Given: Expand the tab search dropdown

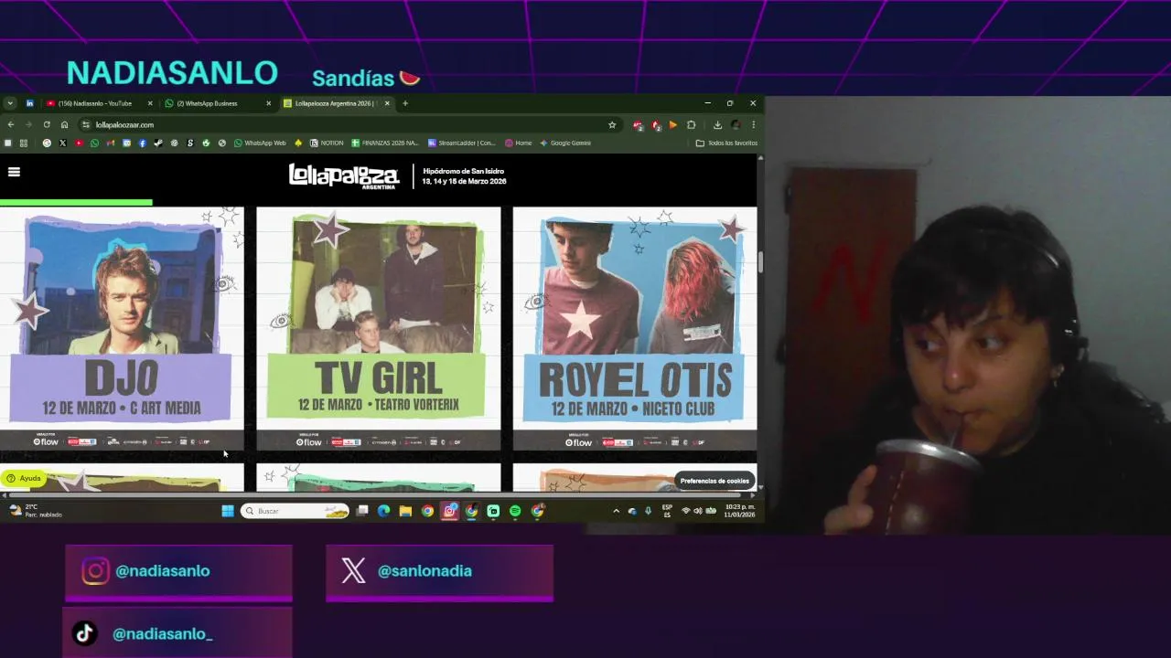Looking at the screenshot, I should coord(10,103).
